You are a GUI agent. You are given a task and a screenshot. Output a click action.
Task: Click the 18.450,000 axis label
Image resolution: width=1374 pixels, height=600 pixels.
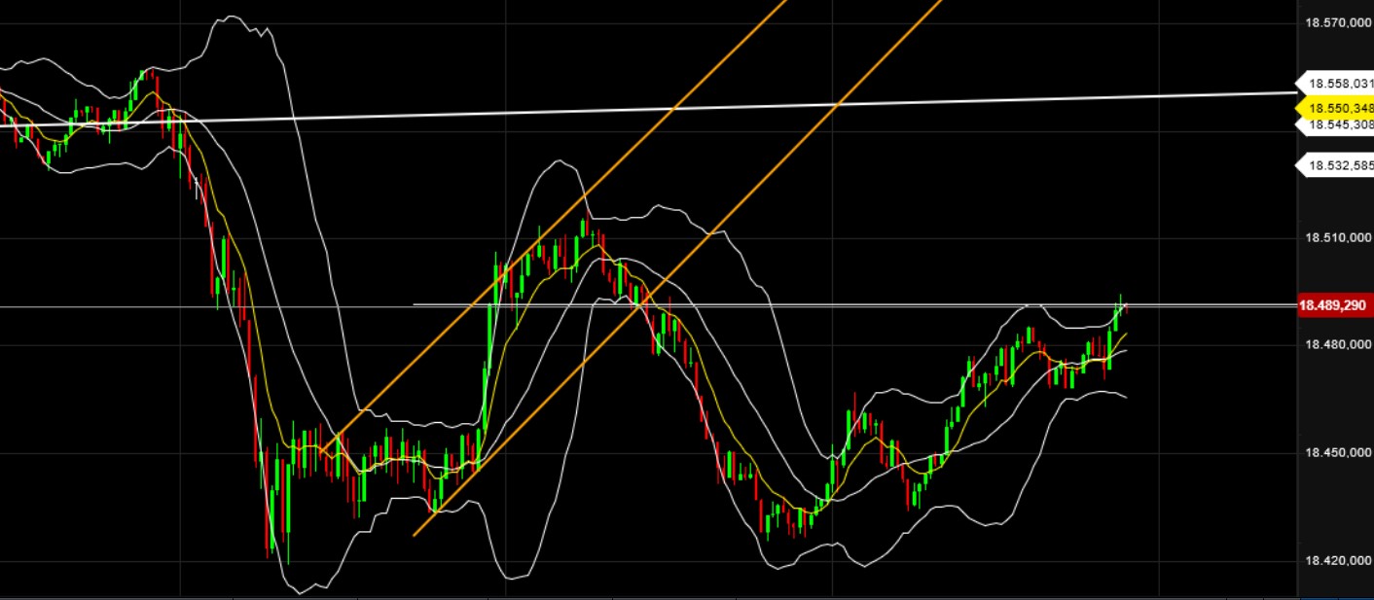(1338, 453)
